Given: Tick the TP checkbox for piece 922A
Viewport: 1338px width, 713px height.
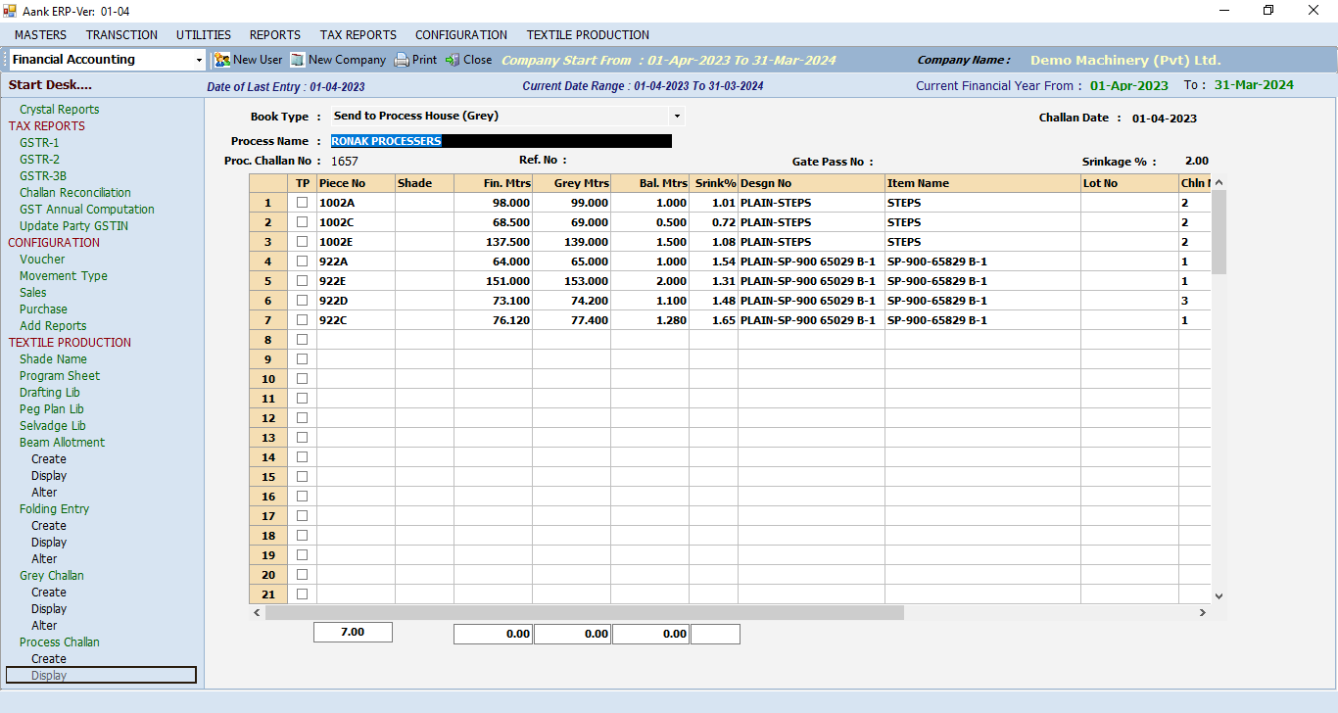Looking at the screenshot, I should click(302, 261).
